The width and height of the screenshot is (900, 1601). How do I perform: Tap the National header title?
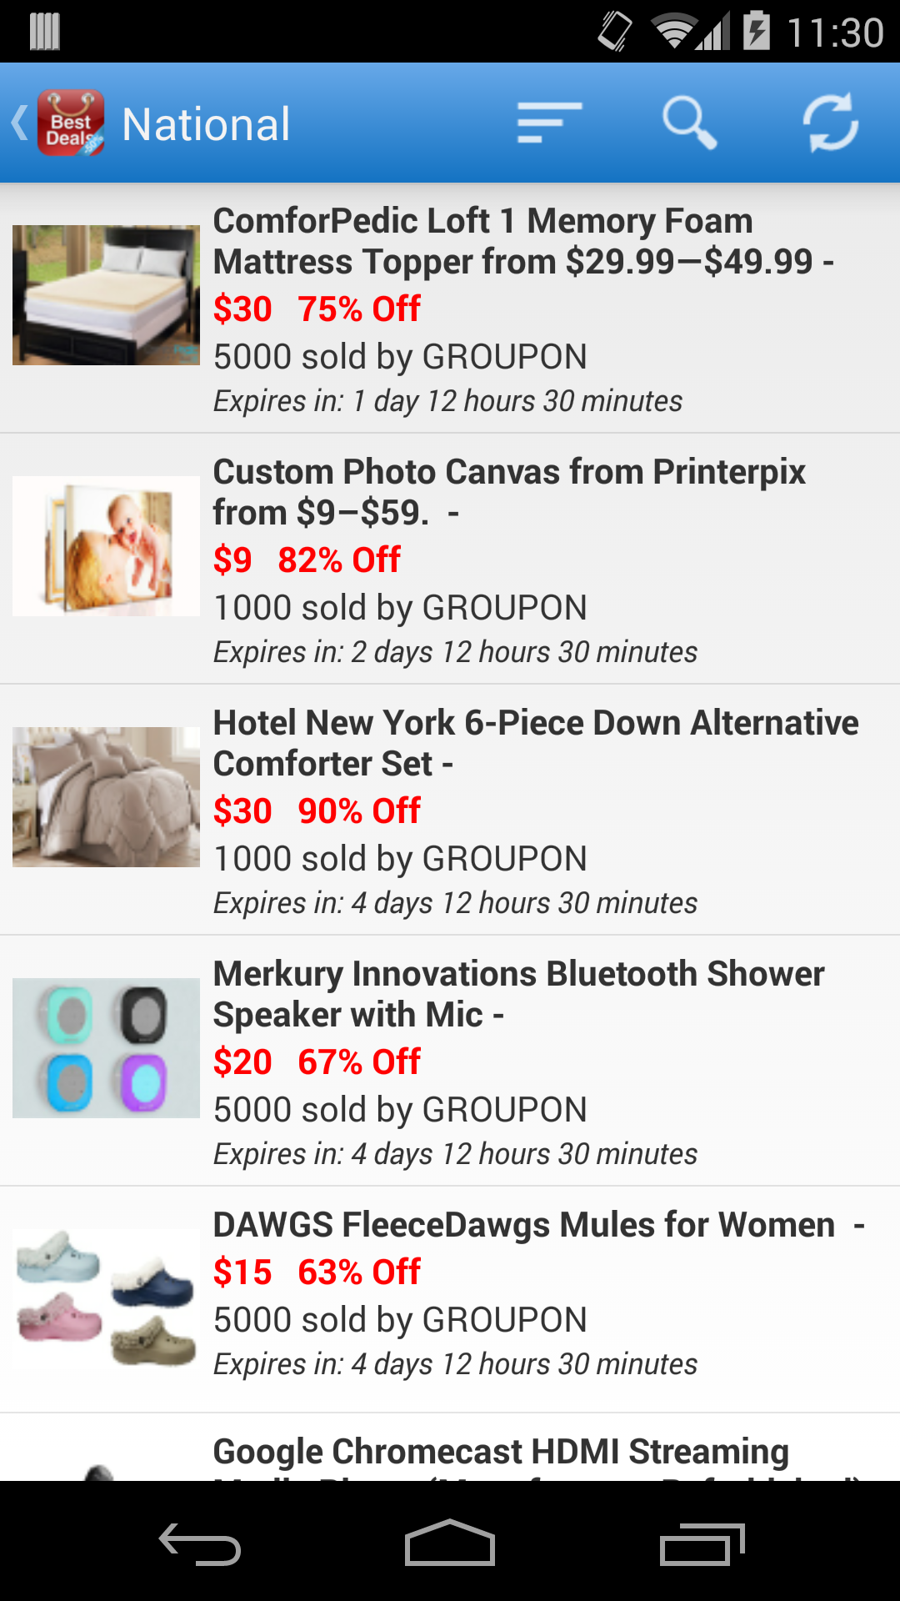206,124
